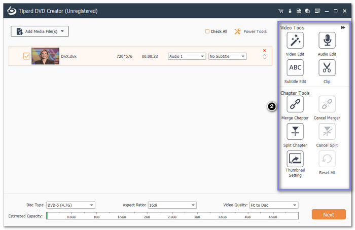The height and width of the screenshot is (230, 355).
Task: Click the Tipard logo icon
Action: pyautogui.click(x=11, y=11)
